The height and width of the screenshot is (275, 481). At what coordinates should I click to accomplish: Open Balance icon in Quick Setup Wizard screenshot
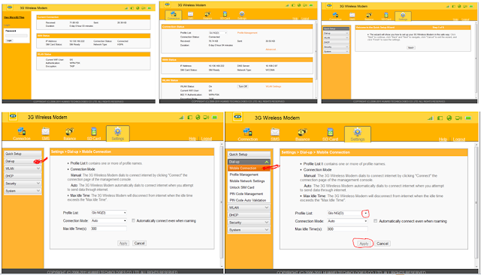pos(369,15)
